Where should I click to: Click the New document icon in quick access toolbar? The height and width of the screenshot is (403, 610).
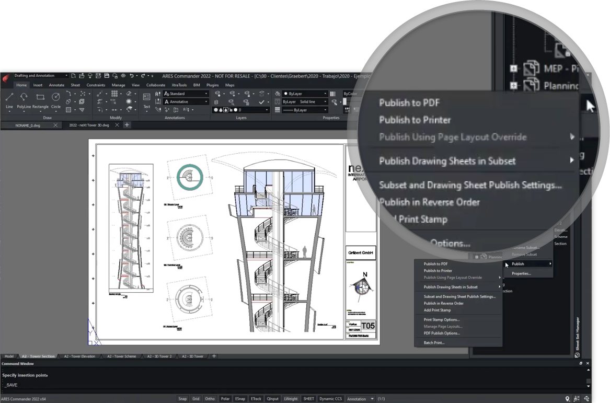point(73,76)
